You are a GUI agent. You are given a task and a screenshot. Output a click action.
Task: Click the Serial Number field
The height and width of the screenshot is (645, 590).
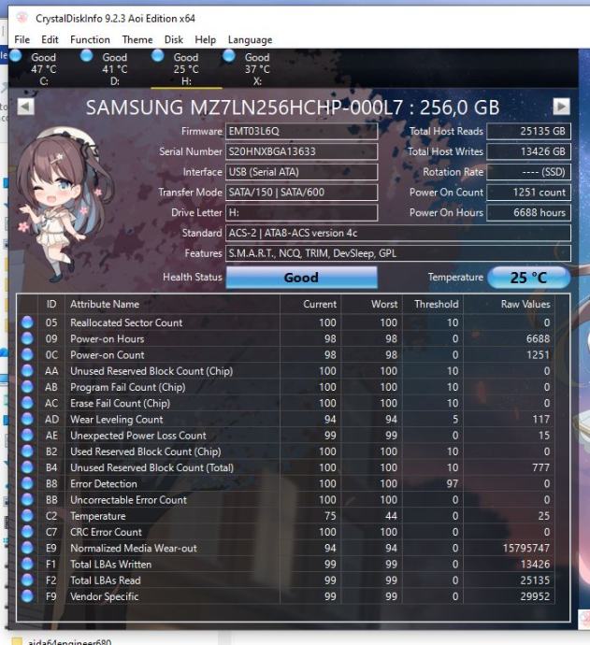click(302, 151)
